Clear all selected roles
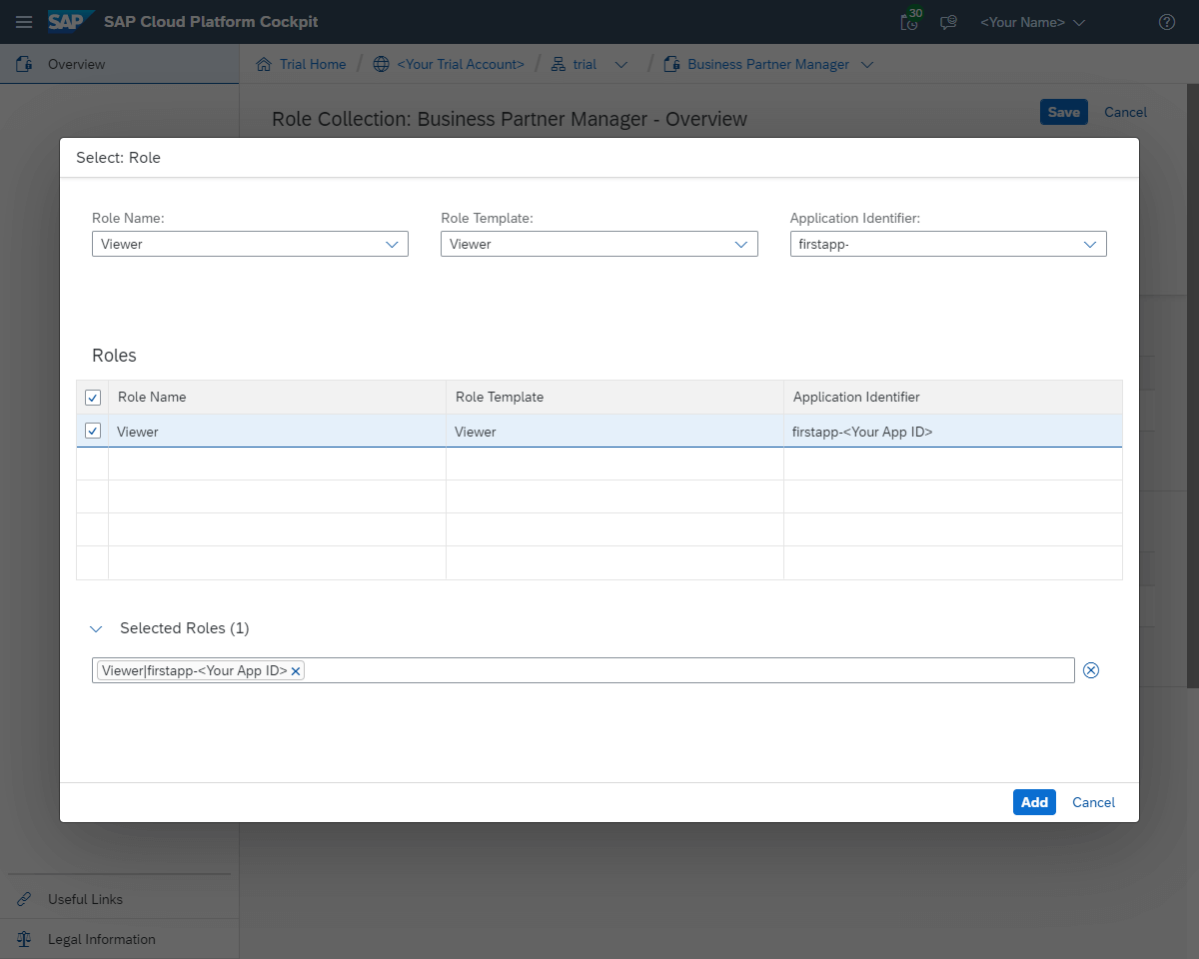 (1091, 670)
